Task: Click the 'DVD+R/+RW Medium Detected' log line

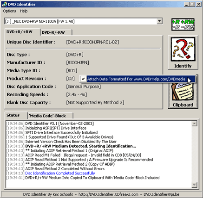Action: click(x=80, y=146)
